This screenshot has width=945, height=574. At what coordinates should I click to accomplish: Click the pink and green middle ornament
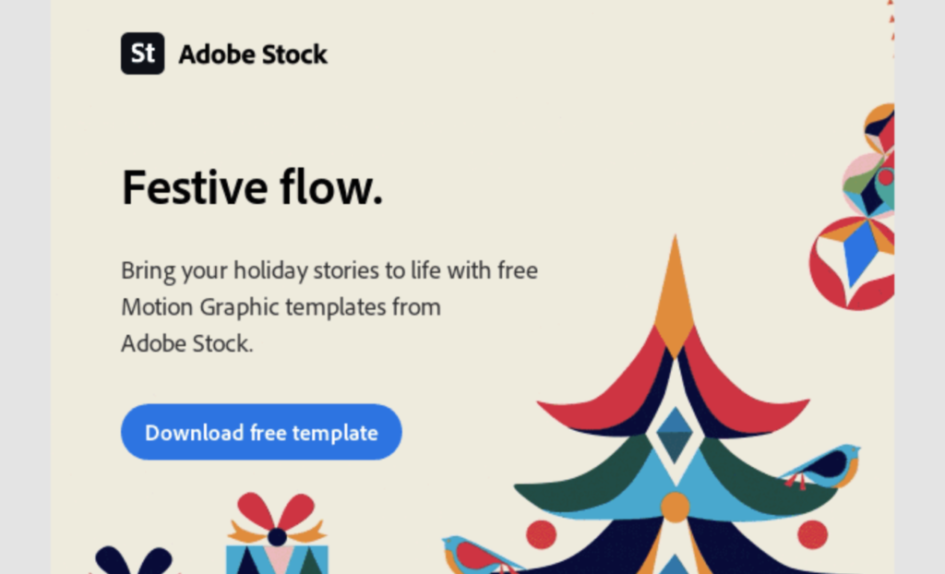click(x=868, y=185)
